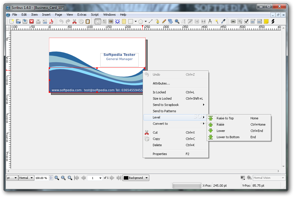
Task: Select the Zoom magnifier tool
Action: click(177, 21)
